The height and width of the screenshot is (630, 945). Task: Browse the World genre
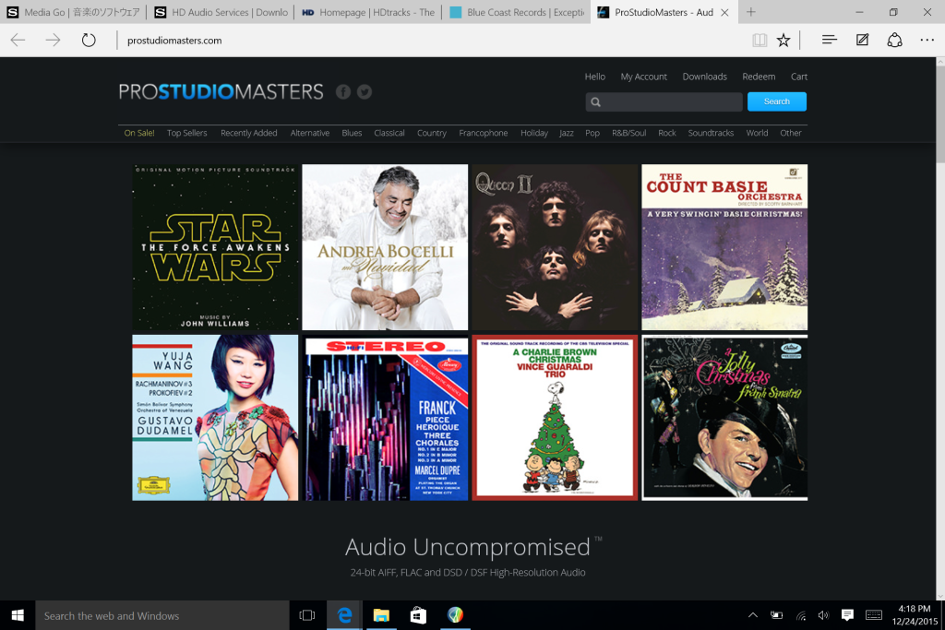[x=757, y=133]
